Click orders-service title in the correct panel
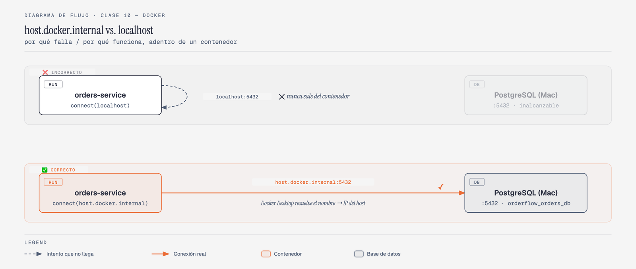This screenshot has width=636, height=269. (x=100, y=193)
